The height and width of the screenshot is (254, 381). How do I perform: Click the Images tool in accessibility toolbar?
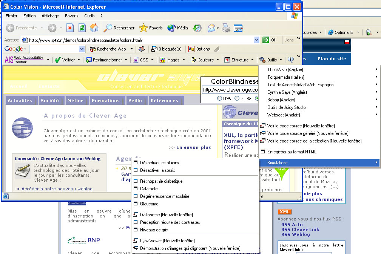coord(170,60)
